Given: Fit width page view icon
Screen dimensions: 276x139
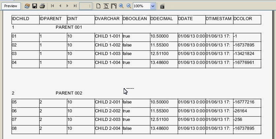Looking at the screenshot, I should 114,6.
